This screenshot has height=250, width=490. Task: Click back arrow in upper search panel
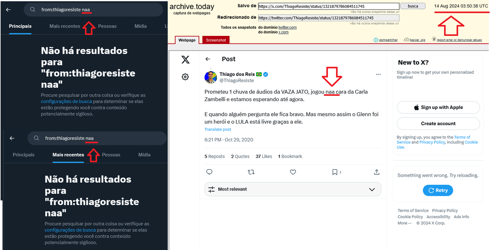(x=8, y=10)
